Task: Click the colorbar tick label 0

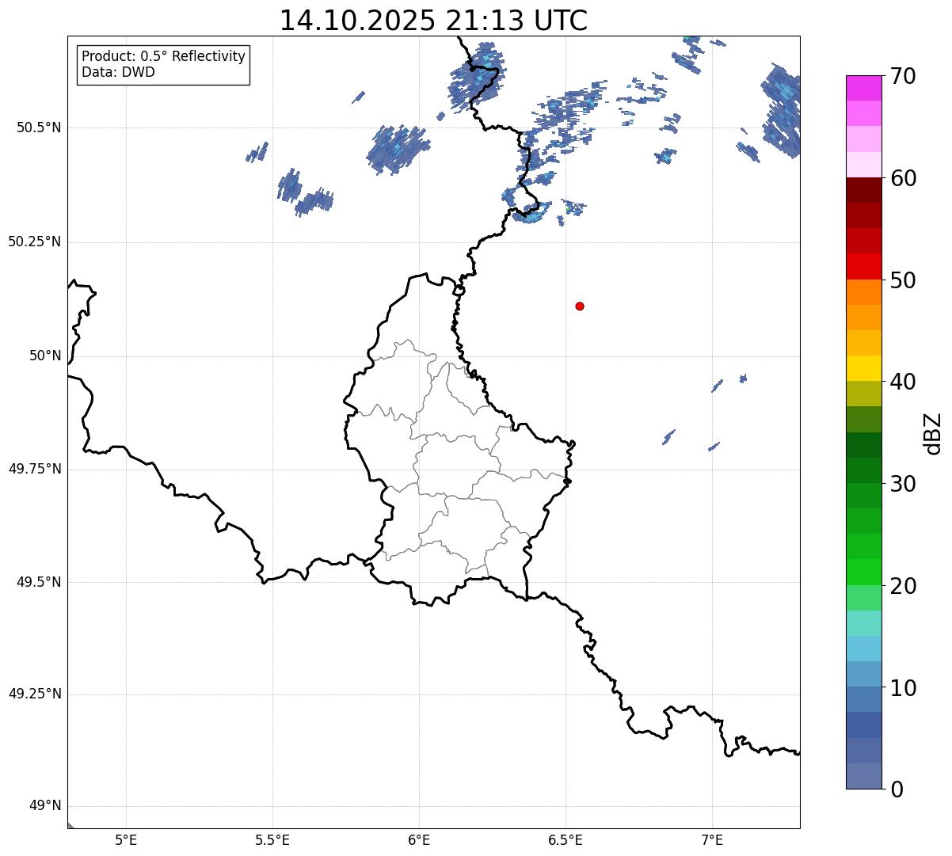Action: 897,789
